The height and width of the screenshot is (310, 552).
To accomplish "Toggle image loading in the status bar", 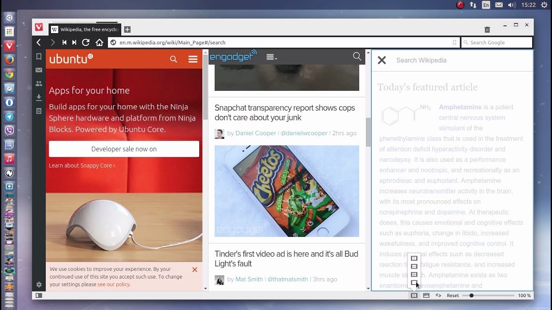I will pyautogui.click(x=426, y=295).
